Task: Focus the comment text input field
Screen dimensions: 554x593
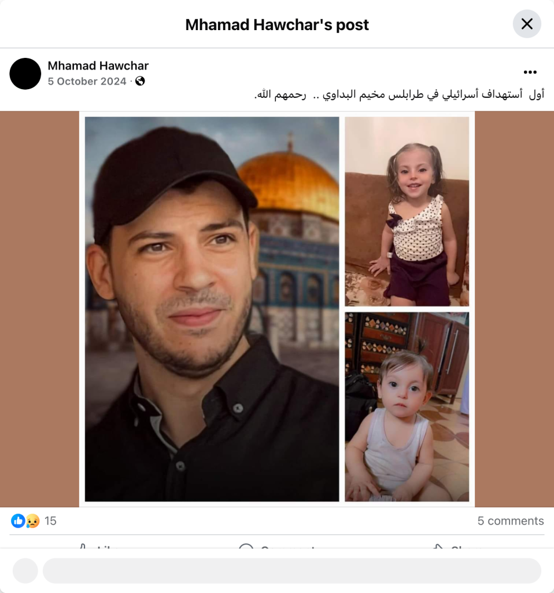Action: [292, 570]
